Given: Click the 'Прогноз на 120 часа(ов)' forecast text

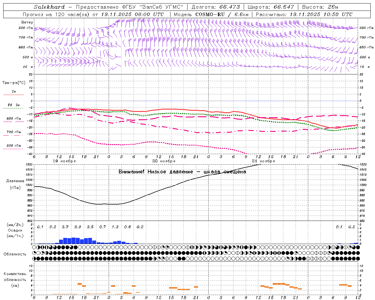Looking at the screenshot, I should click(56, 14).
